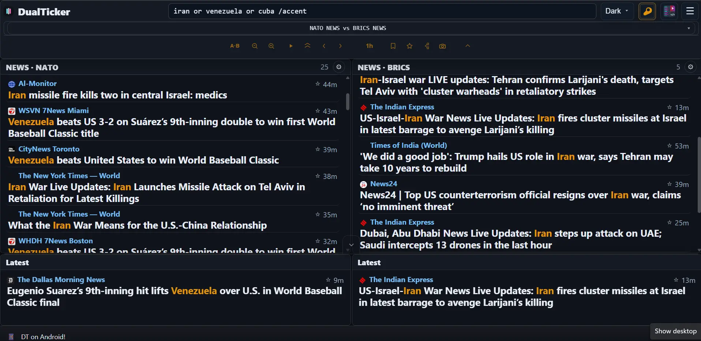This screenshot has height=341, width=701.
Task: Star the WHDH 7News Boston story
Action: click(x=318, y=241)
